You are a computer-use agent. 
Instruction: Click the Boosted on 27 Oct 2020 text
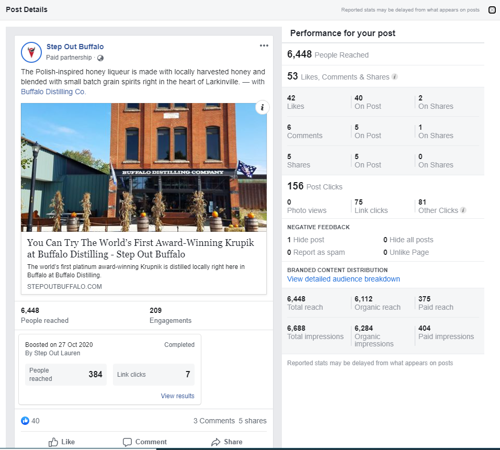point(59,345)
